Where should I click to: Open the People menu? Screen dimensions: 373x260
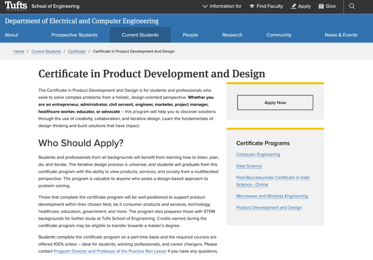[190, 35]
